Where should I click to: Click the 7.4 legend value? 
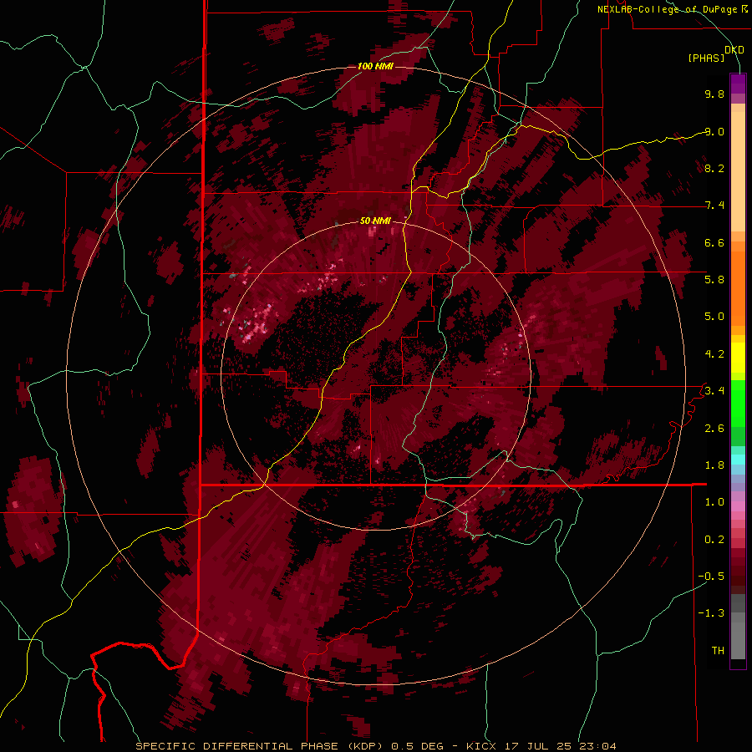pyautogui.click(x=714, y=206)
